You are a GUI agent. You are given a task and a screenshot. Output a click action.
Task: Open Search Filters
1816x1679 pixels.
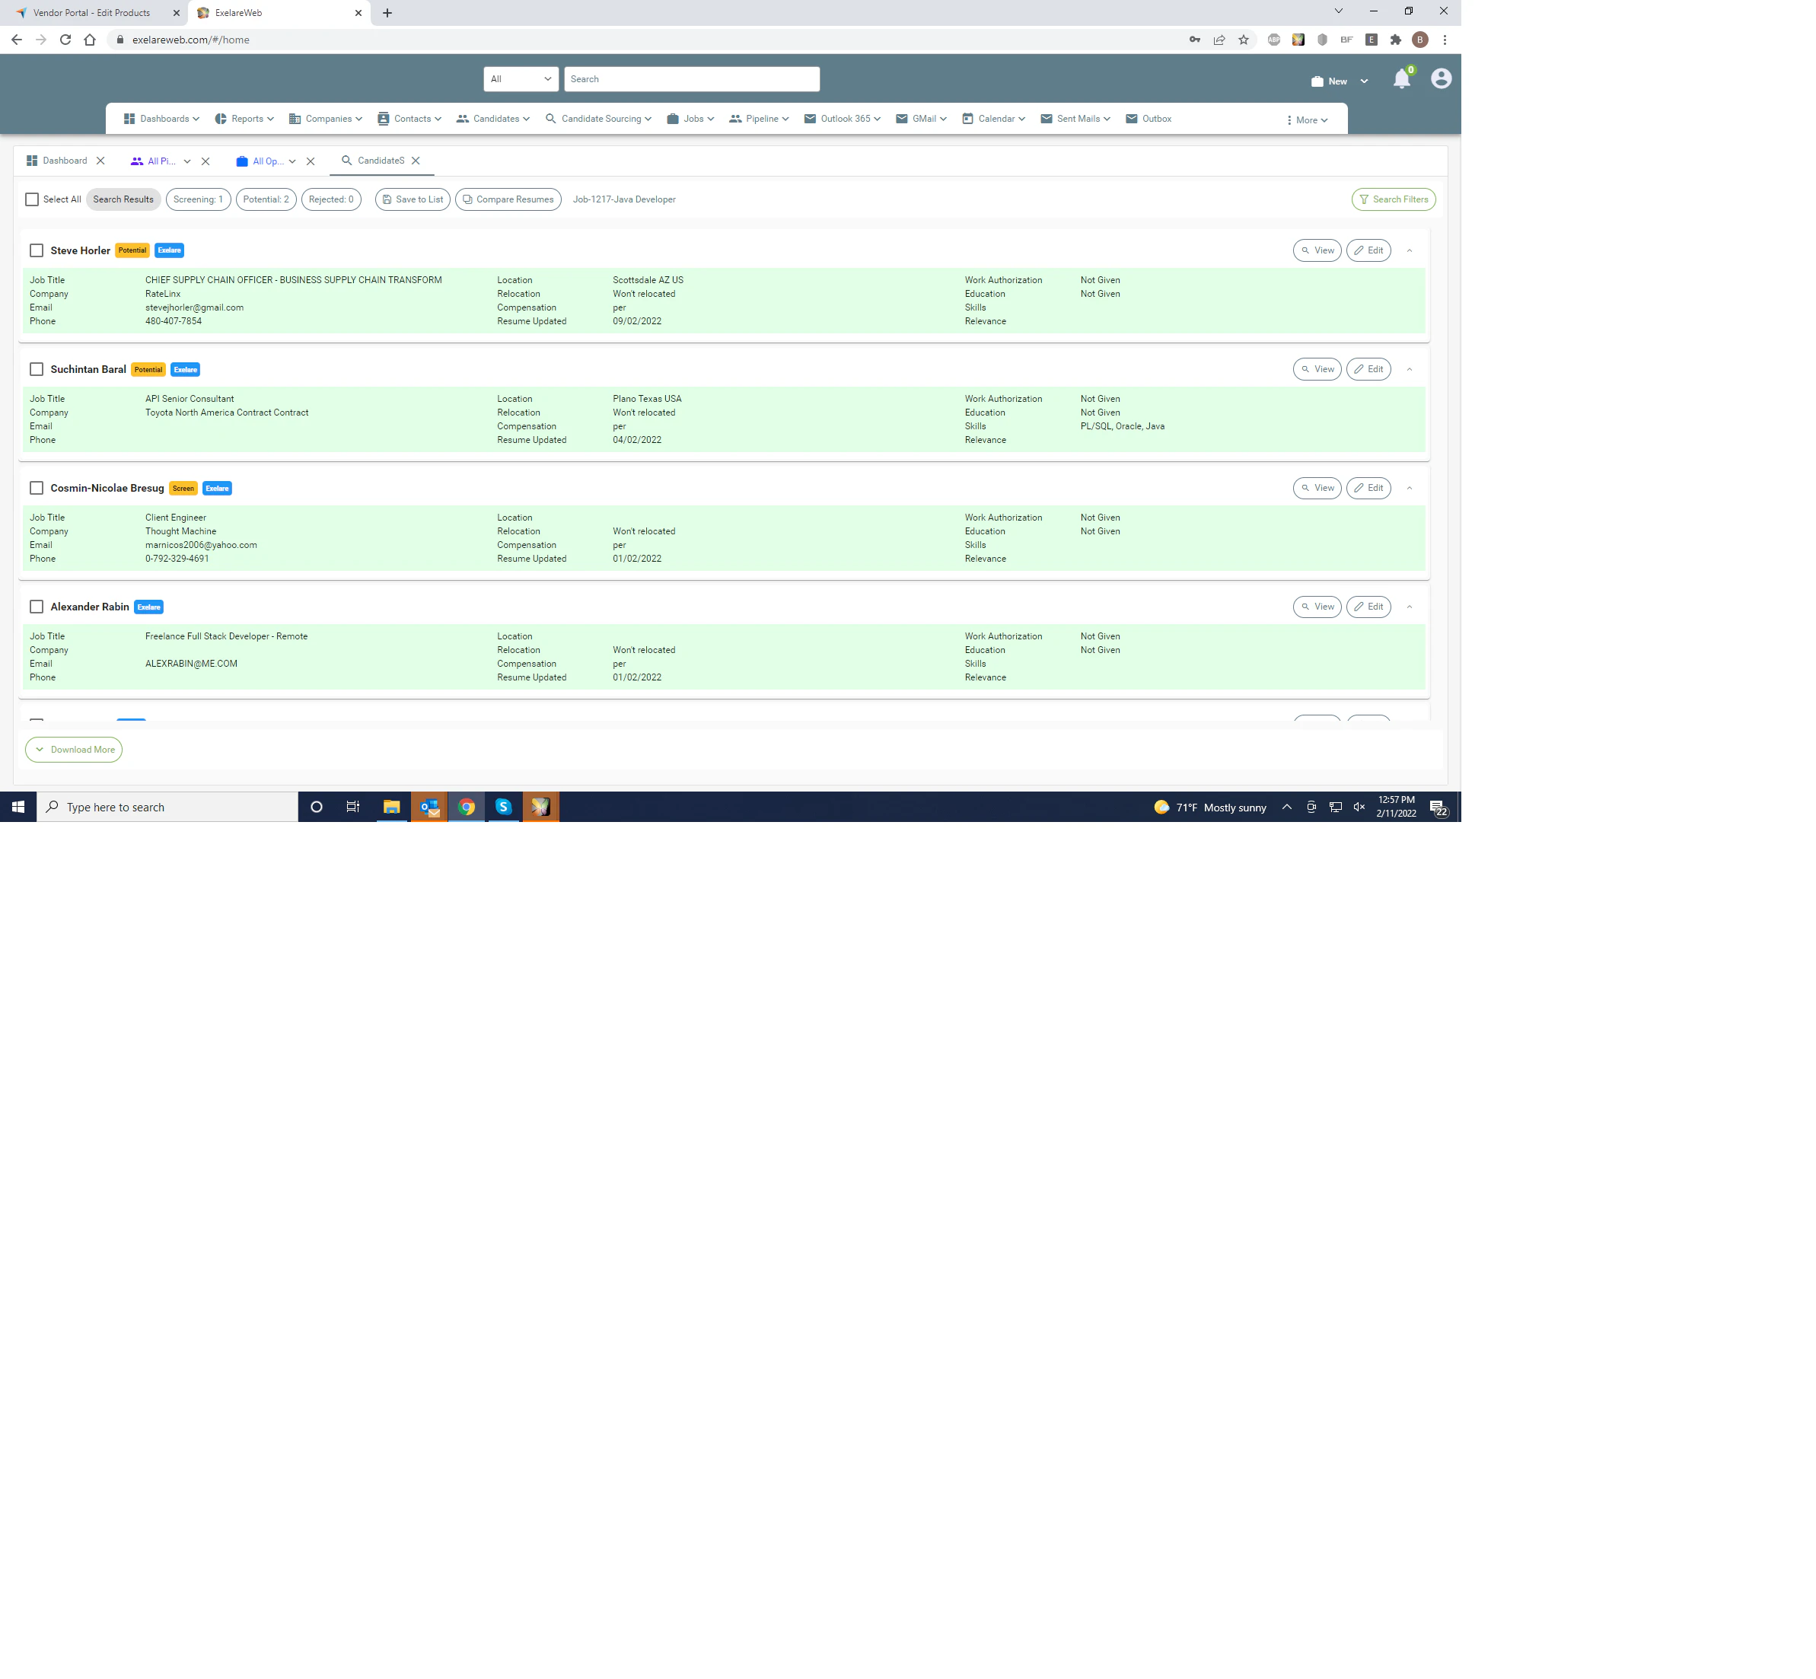[x=1393, y=199]
